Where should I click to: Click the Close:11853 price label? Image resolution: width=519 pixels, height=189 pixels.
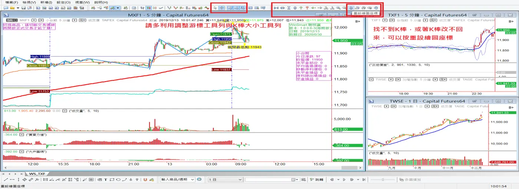pos(38,65)
